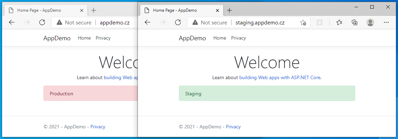Open Home nav link on production site
Viewport: 398px width, 139px height.
[84, 38]
